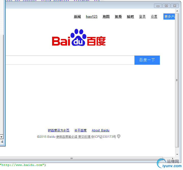Click the ©2015 Baidu copyright text
Screen dimensions: 183x170
(46, 137)
